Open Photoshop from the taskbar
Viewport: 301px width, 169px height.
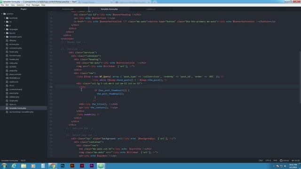coord(63,166)
